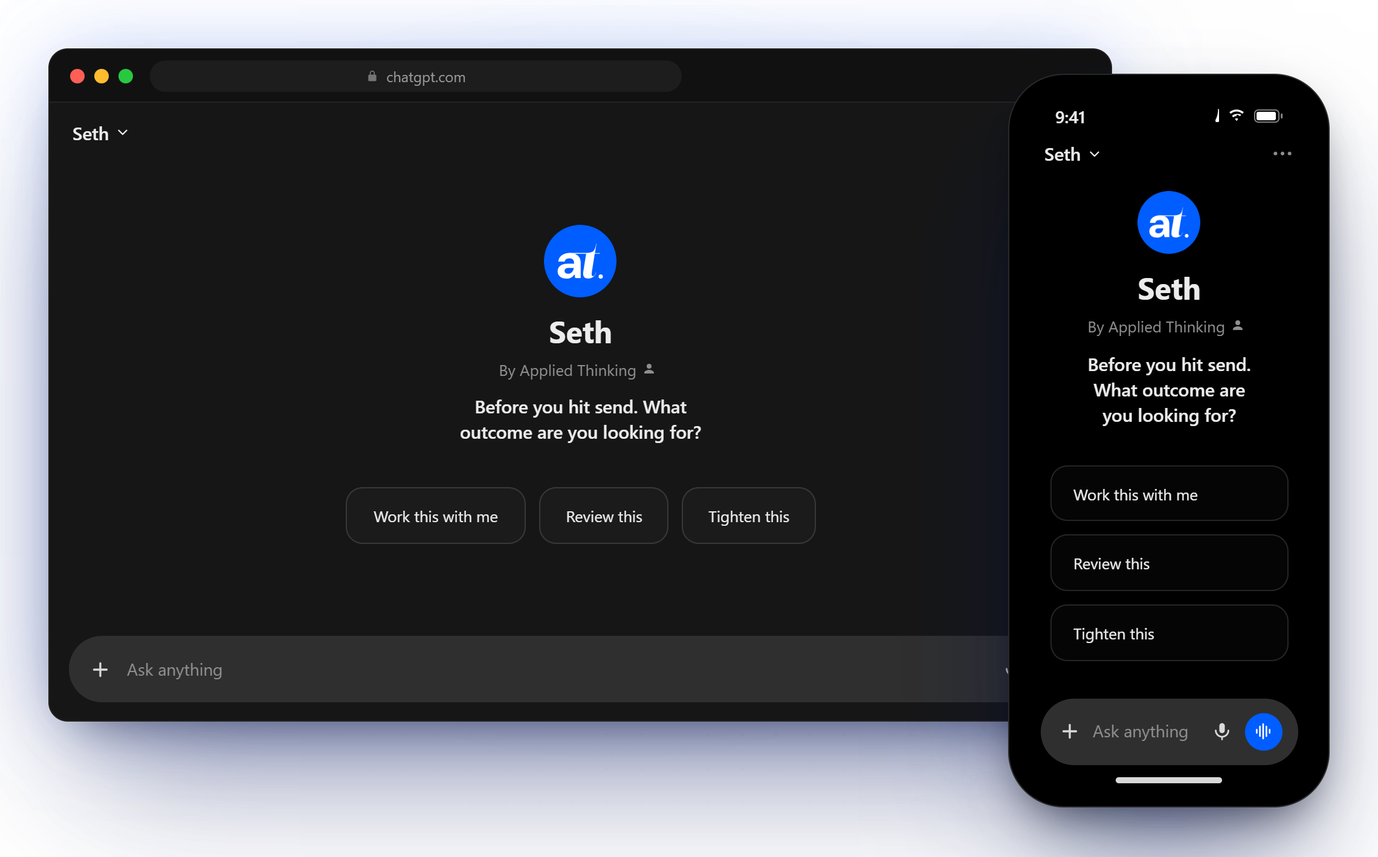Click 'Before you hit send' text in browser

(x=556, y=407)
